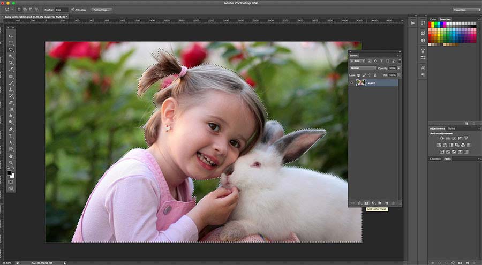Toggle the Anti-alias checkbox

click(x=73, y=10)
